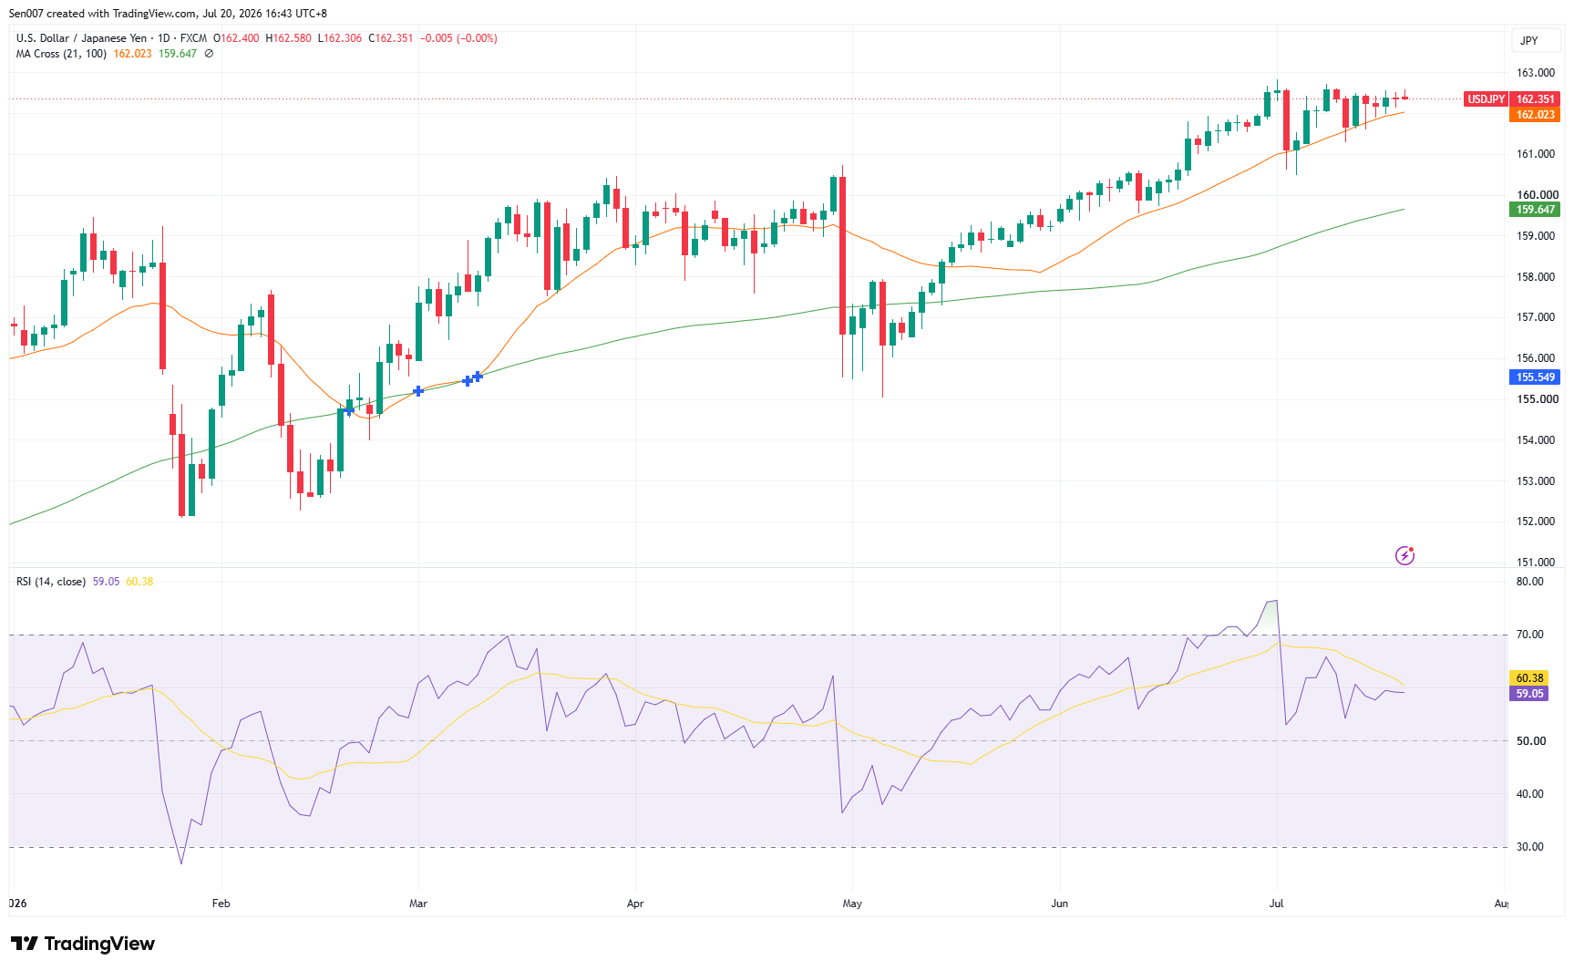Select the U.S. Dollar / Japanese Yen title
This screenshot has width=1574, height=971.
tap(81, 38)
